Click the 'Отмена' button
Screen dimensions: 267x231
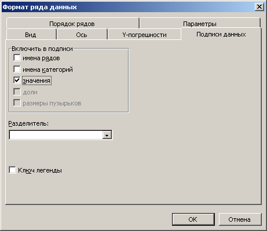240,219
